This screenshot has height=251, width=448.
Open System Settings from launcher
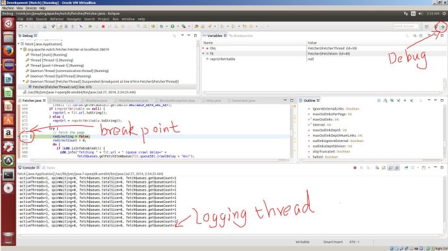(x=8, y=147)
